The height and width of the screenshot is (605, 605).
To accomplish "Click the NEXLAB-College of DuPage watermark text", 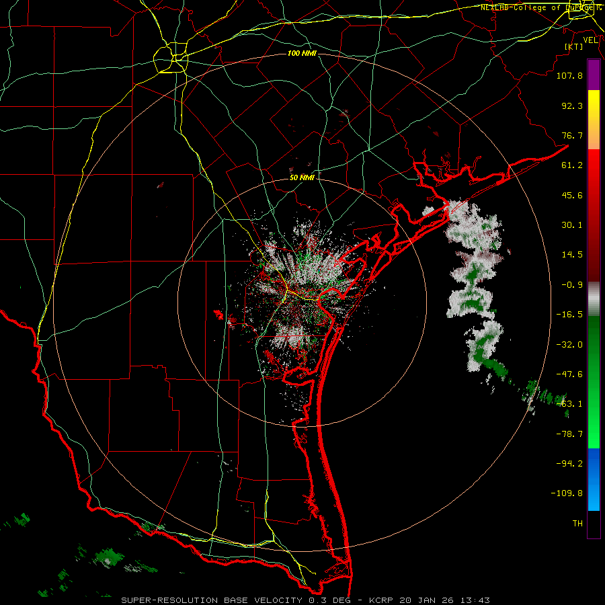I will tap(540, 7).
